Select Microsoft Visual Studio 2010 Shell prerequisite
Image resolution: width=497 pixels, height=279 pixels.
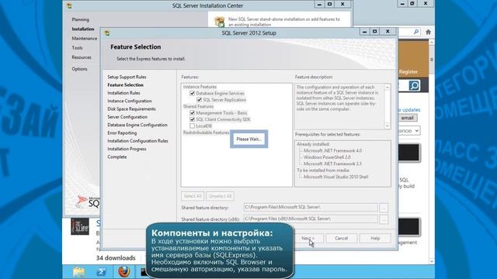[x=336, y=177]
